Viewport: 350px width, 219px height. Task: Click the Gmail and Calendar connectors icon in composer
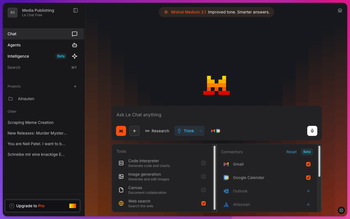tap(216, 131)
